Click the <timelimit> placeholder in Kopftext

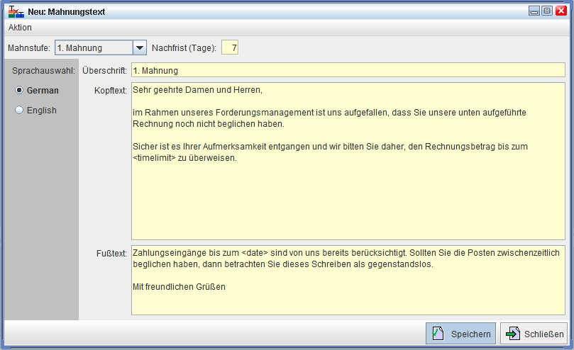tap(154, 158)
